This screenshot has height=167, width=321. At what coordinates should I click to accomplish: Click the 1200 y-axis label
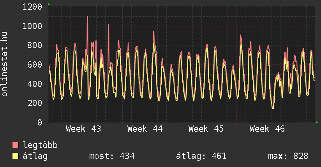pos(33,7)
